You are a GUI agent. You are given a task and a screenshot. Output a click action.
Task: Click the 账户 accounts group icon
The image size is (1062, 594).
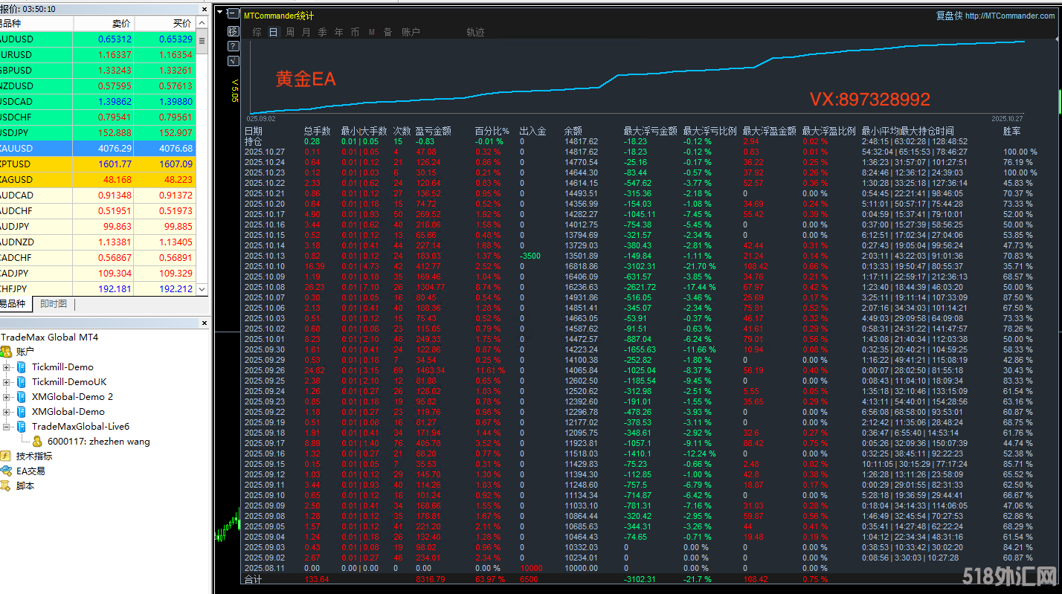6,352
